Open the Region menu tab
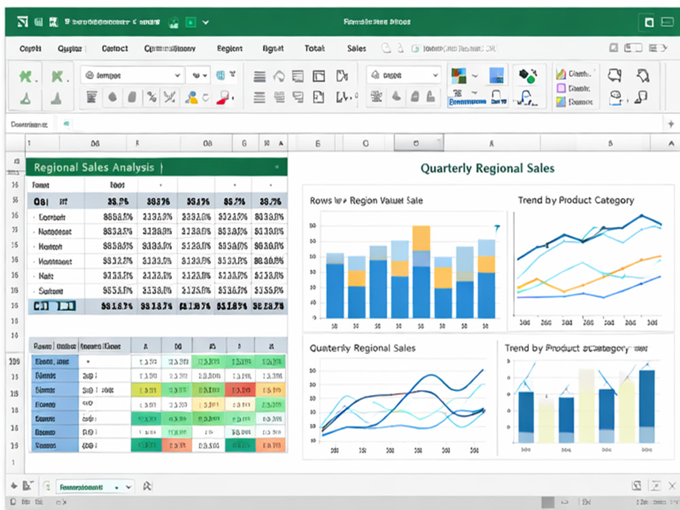 click(229, 48)
